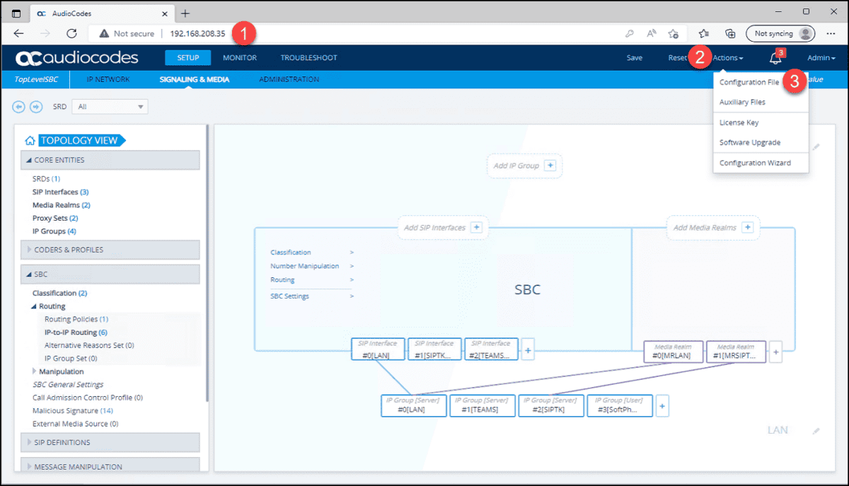Click the favorites star in the browser toolbar
The width and height of the screenshot is (849, 486).
click(673, 33)
